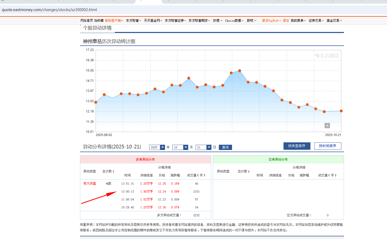Open Choice数据 menu
Screen dimensions: 387x239
[234, 21]
